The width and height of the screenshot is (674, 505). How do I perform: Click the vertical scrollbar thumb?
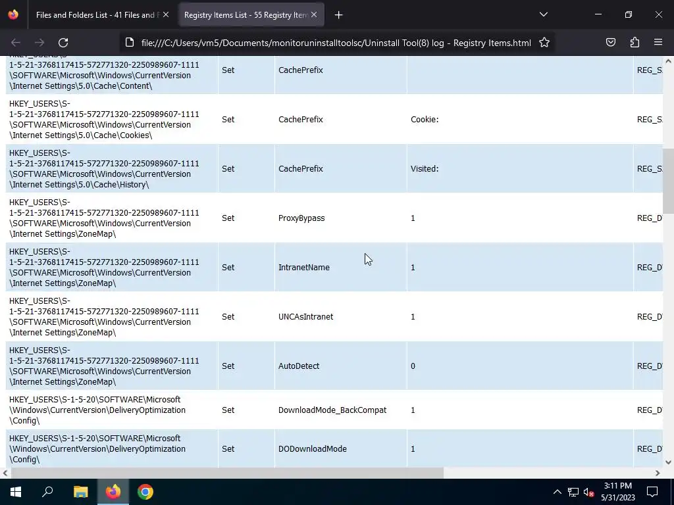[x=668, y=180]
